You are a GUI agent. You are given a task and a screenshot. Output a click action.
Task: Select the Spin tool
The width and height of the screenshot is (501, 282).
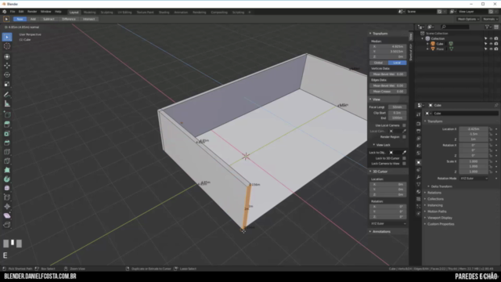7,179
